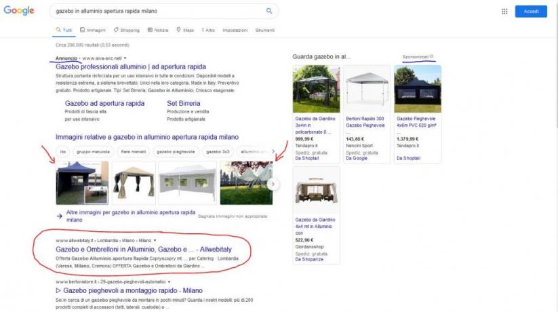The height and width of the screenshot is (312, 558).
Task: Select the 'fiere mercati' filter chip
Action: pyautogui.click(x=134, y=152)
